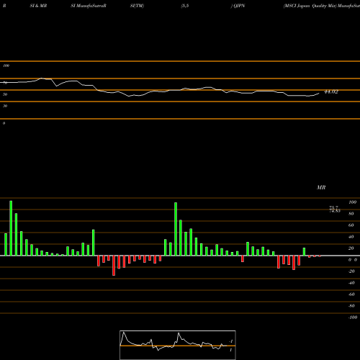
Task: Click the end point of the RSI line
Action: point(319,94)
